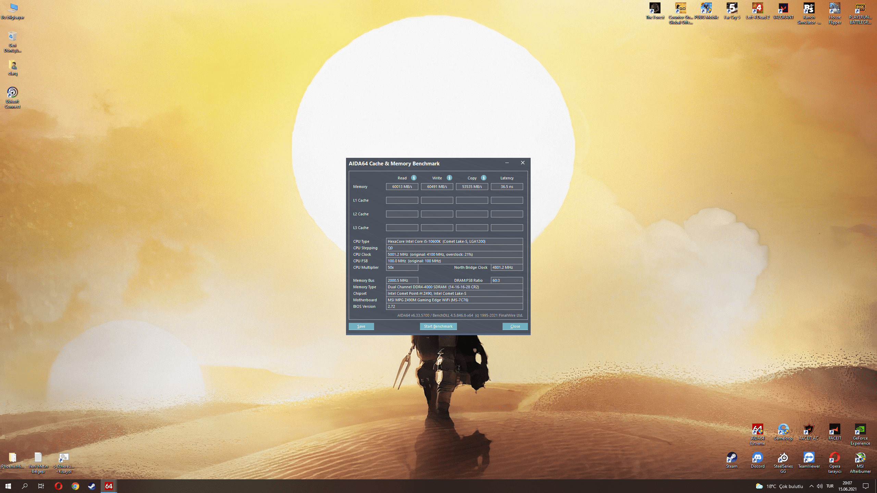Click the Memory Copy value field
Image resolution: width=877 pixels, height=493 pixels.
tap(472, 187)
